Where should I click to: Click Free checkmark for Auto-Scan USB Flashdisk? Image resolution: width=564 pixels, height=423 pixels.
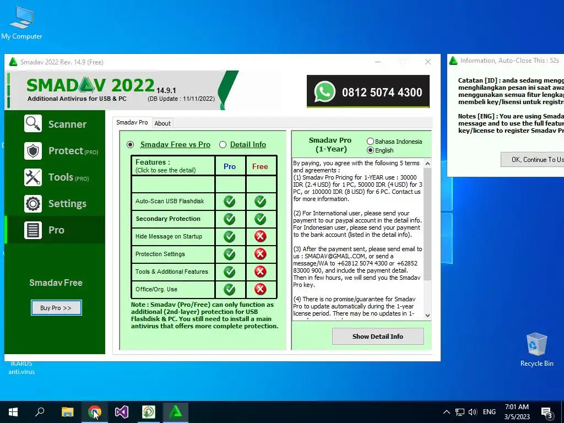coord(260,201)
